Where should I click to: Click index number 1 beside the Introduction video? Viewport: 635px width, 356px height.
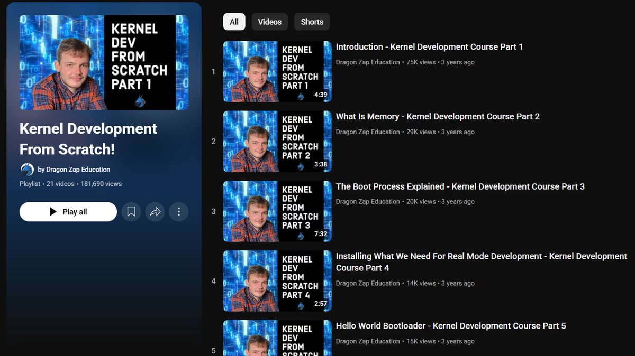(213, 72)
